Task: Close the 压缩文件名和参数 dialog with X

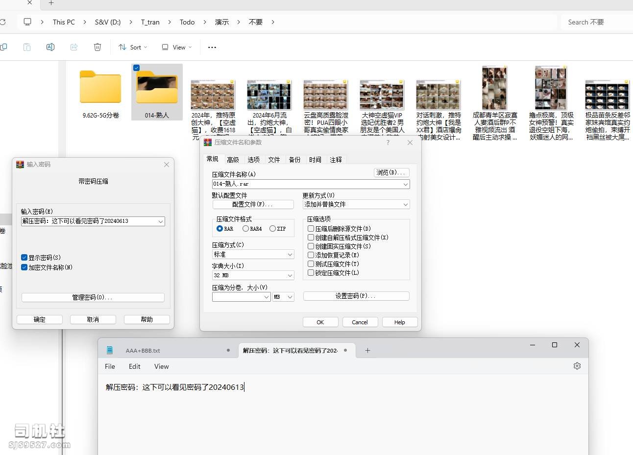Action: (410, 143)
